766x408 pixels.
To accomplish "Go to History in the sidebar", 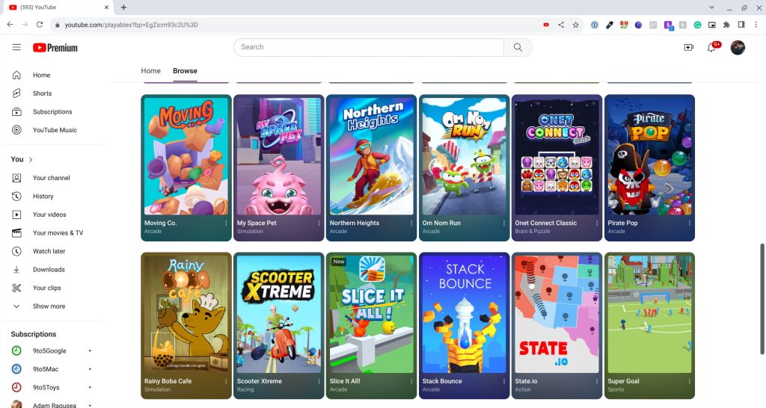I will (43, 197).
